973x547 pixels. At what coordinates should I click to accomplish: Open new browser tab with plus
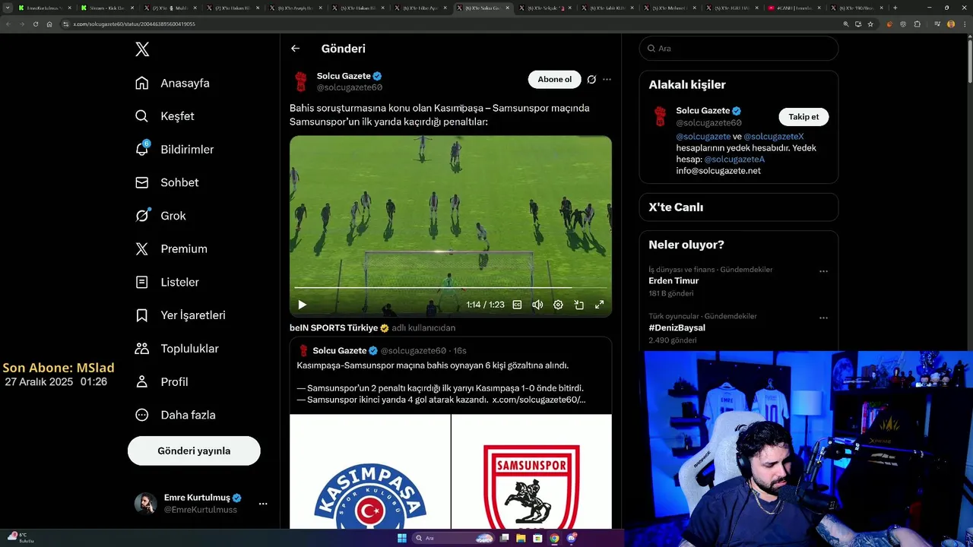click(895, 8)
